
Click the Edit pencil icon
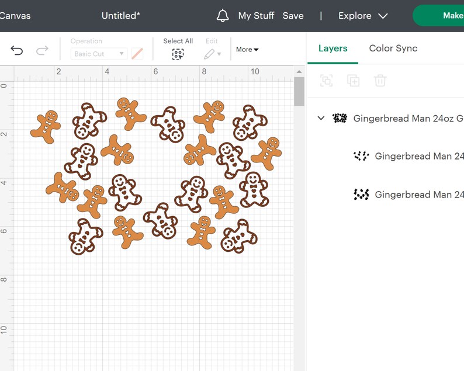point(209,54)
